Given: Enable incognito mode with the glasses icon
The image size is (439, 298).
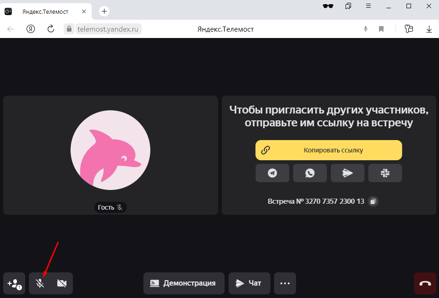Looking at the screenshot, I should (328, 6).
